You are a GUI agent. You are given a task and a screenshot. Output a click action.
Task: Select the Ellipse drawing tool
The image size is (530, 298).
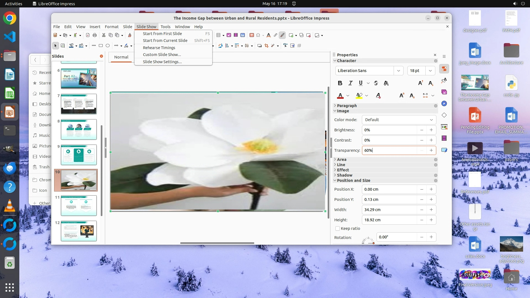(x=108, y=46)
